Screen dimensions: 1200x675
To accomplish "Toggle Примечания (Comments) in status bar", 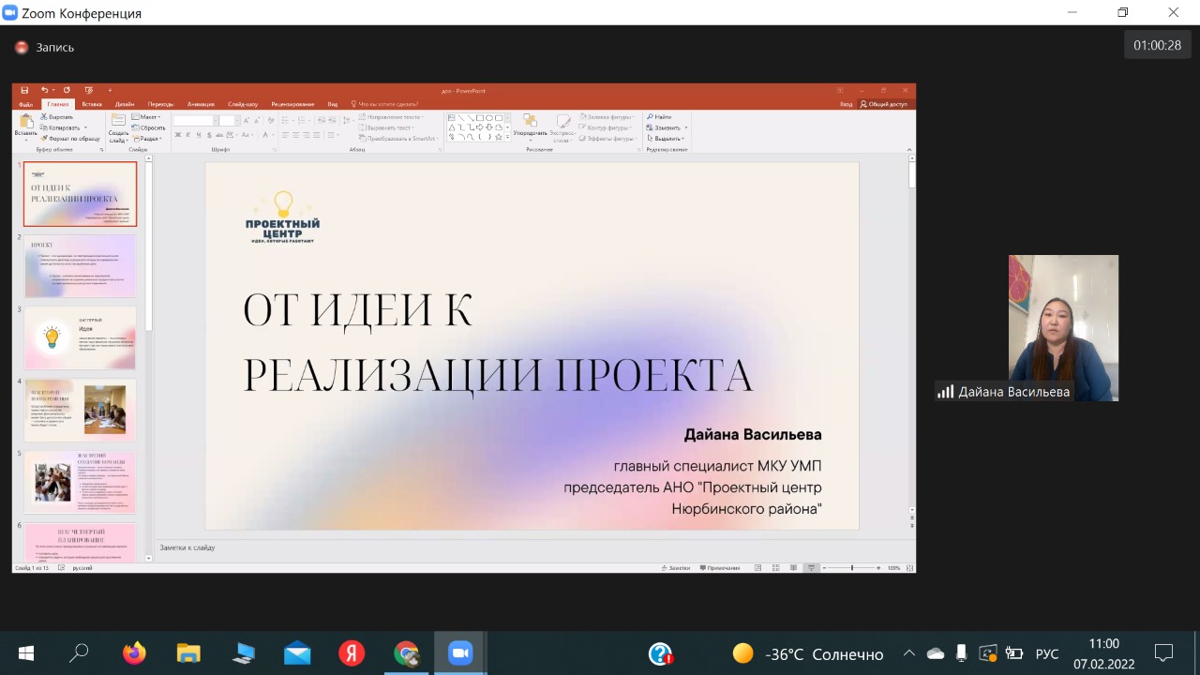I will pyautogui.click(x=719, y=568).
